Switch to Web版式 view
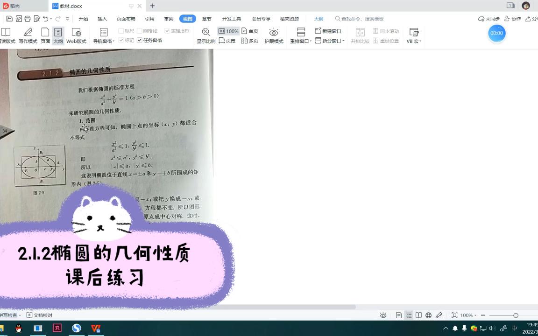The image size is (538, 336). point(77,33)
